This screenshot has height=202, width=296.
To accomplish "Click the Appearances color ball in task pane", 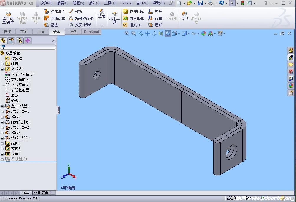I will click(x=291, y=86).
